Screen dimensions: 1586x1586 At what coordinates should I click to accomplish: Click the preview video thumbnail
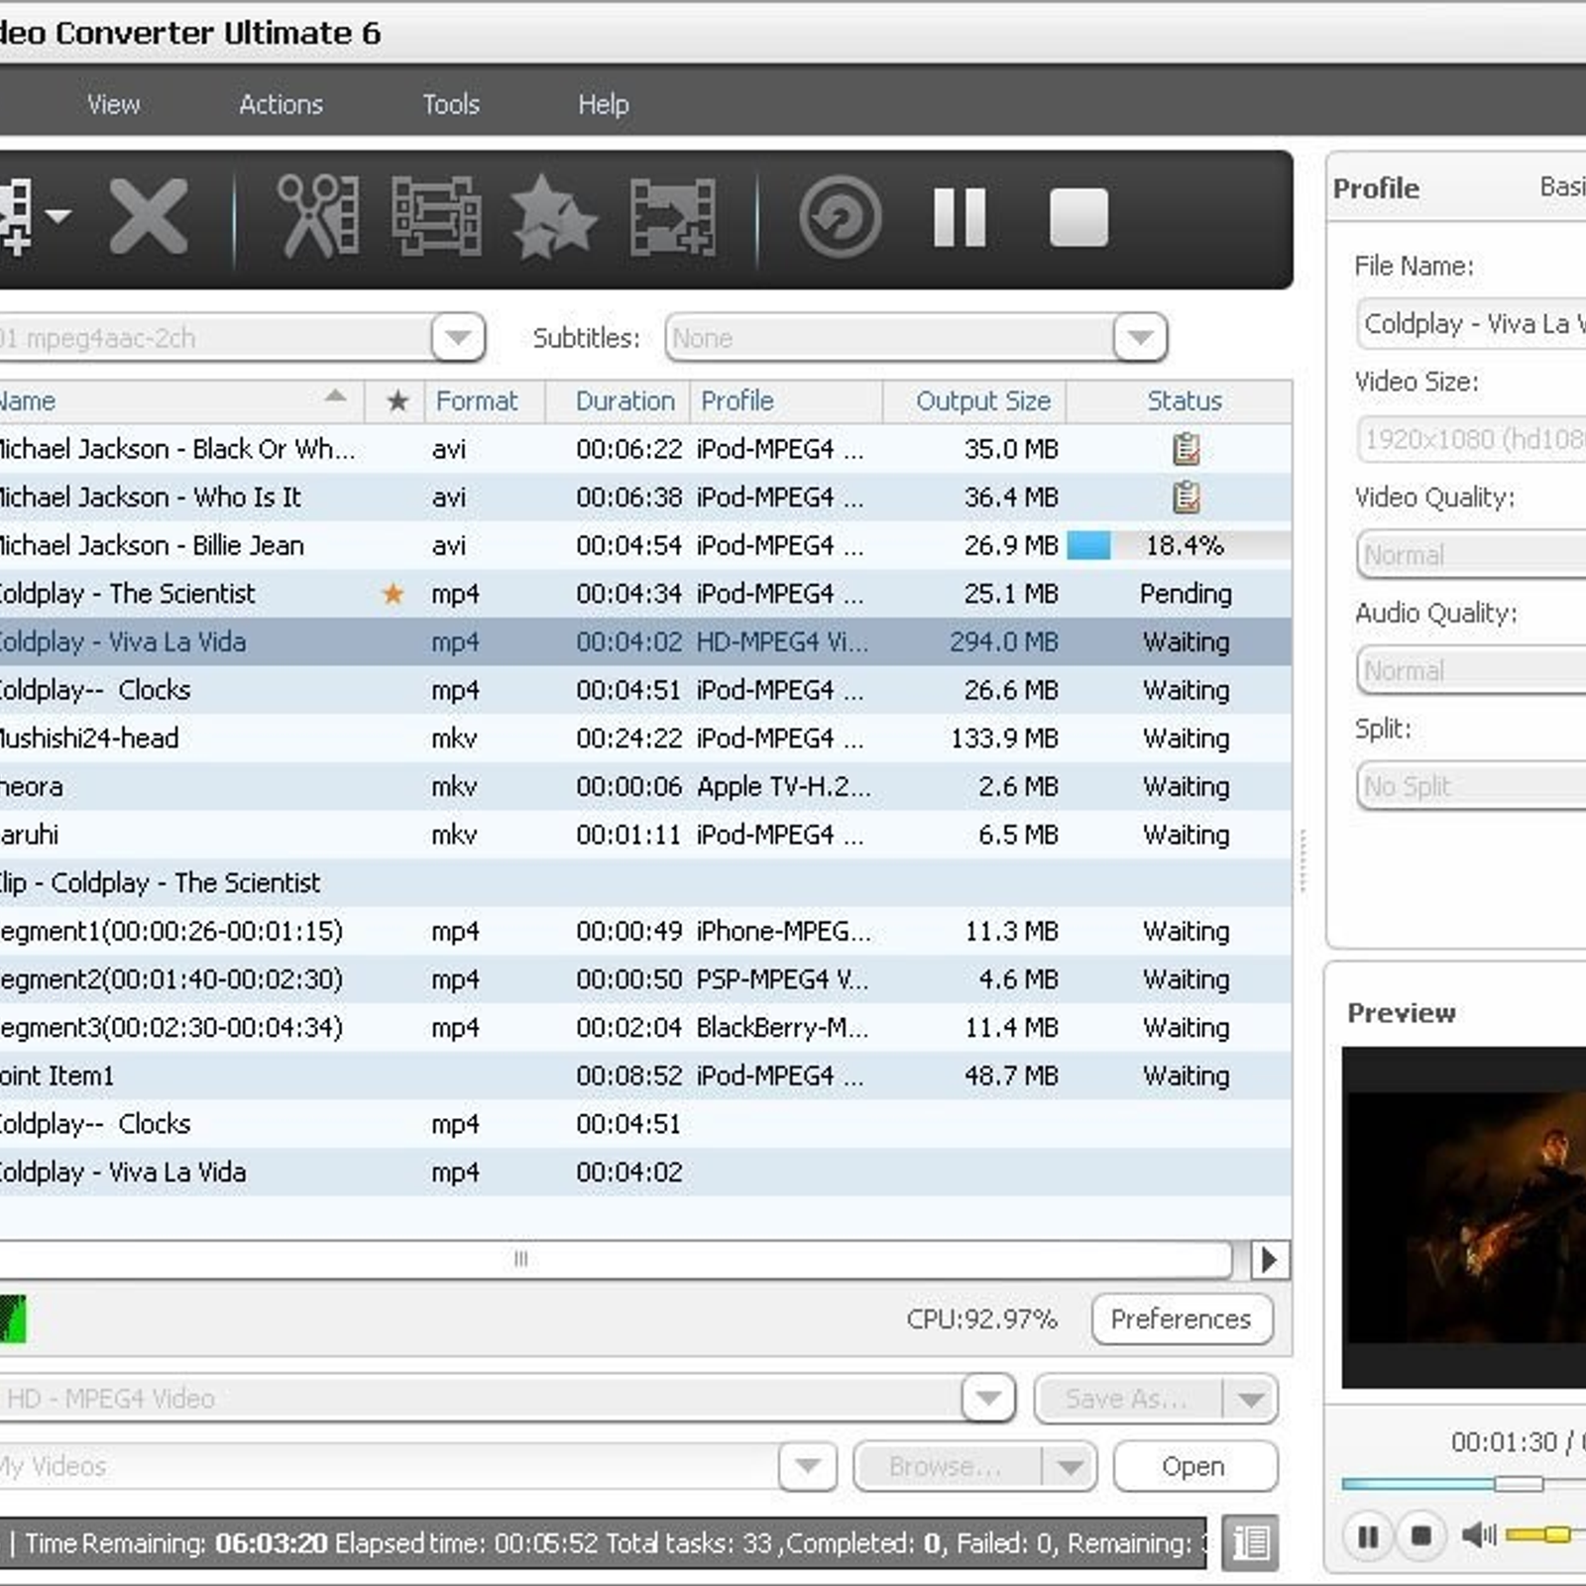[1464, 1217]
